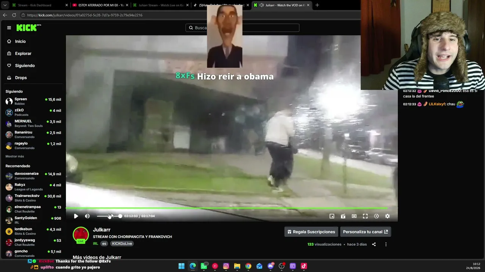Viewport: 485px width, 272px height.
Task: Go back in the browser
Action: pos(5,15)
